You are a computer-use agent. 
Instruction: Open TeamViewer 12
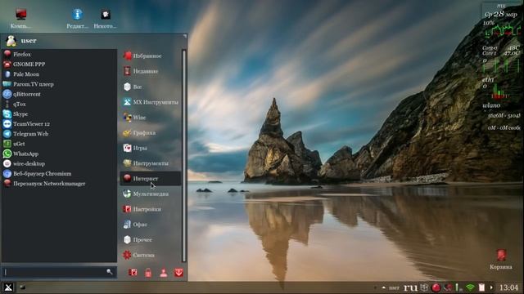coord(59,124)
